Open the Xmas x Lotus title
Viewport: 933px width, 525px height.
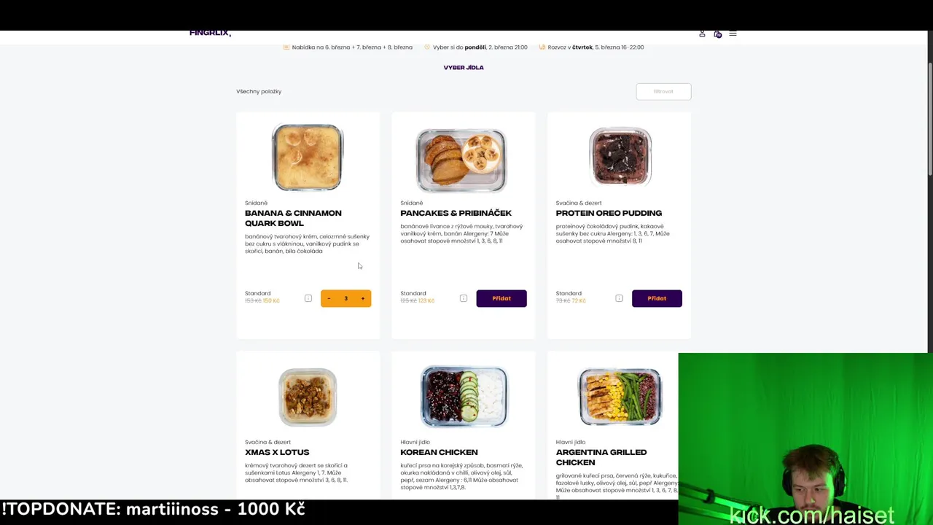point(277,452)
